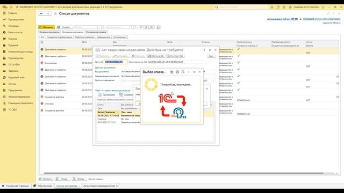Add Список документов to favorites star
344x193 pixels.
[55, 13]
